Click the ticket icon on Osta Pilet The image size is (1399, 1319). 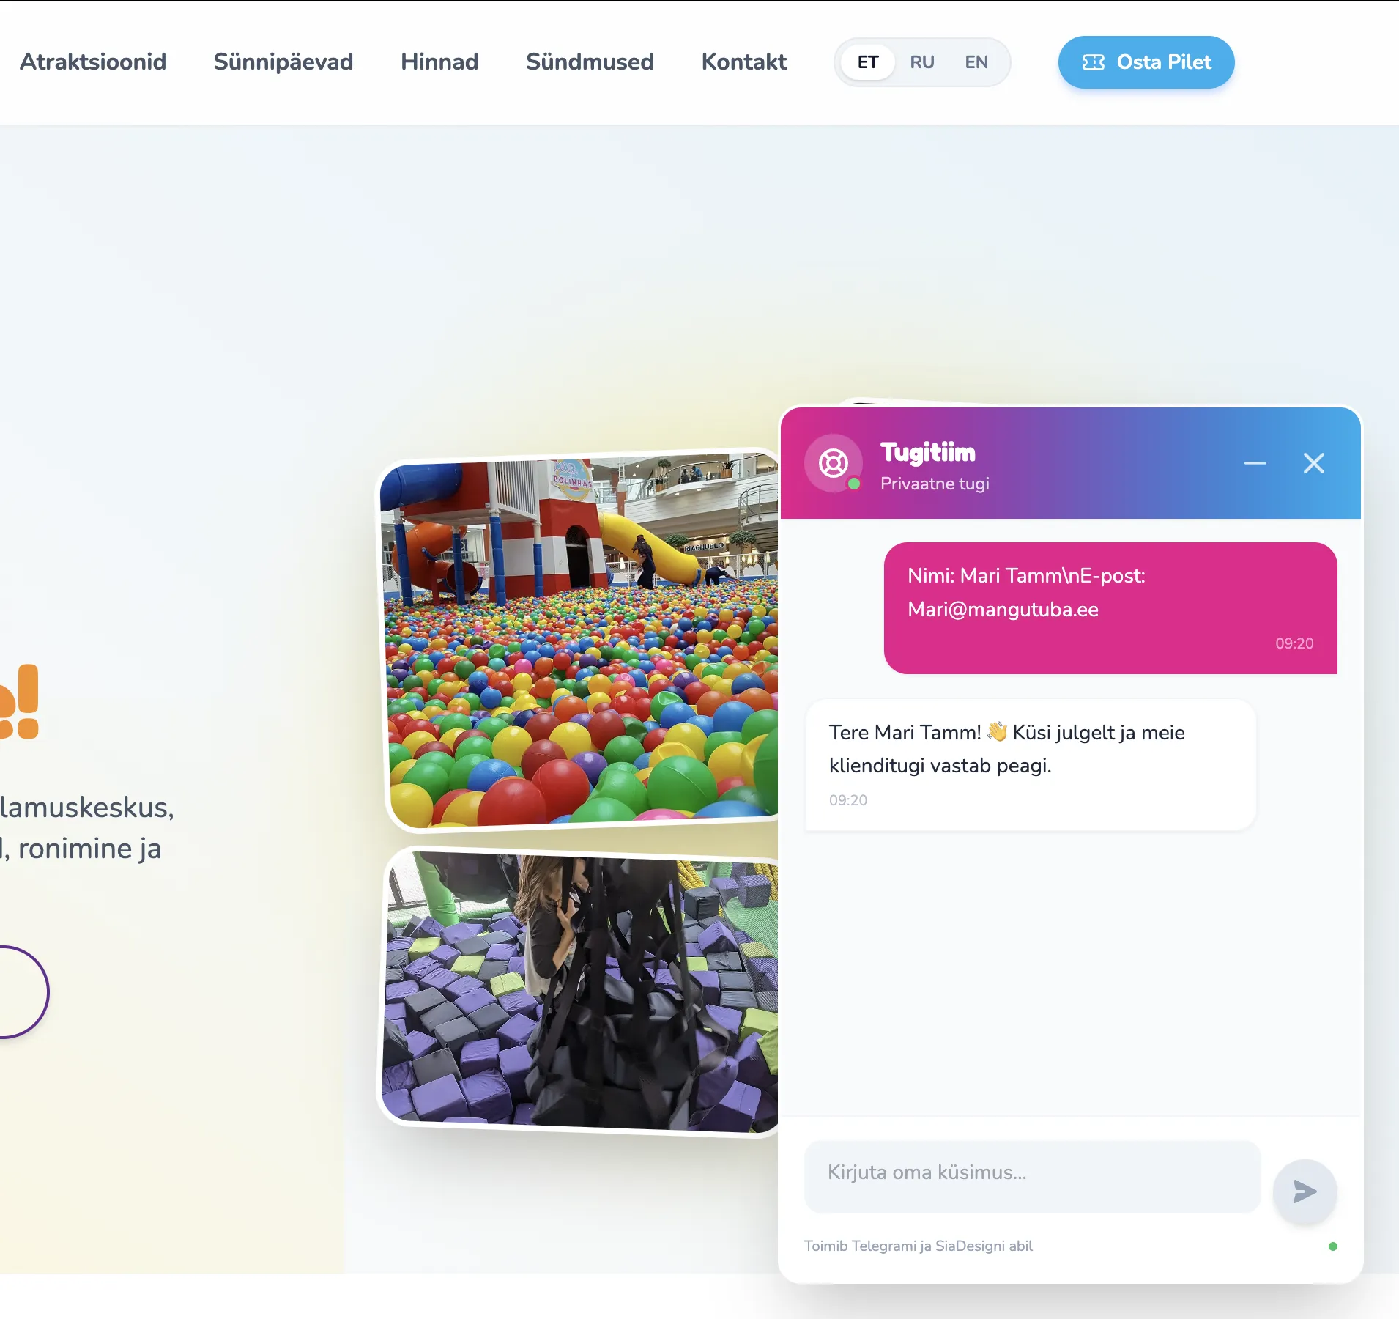pyautogui.click(x=1093, y=62)
